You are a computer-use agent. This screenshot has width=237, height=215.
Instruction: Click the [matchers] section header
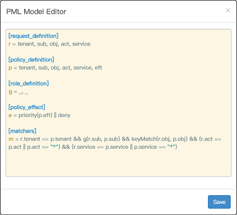pos(22,131)
